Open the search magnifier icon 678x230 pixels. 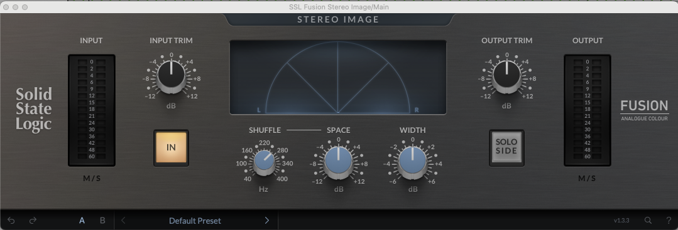(648, 221)
